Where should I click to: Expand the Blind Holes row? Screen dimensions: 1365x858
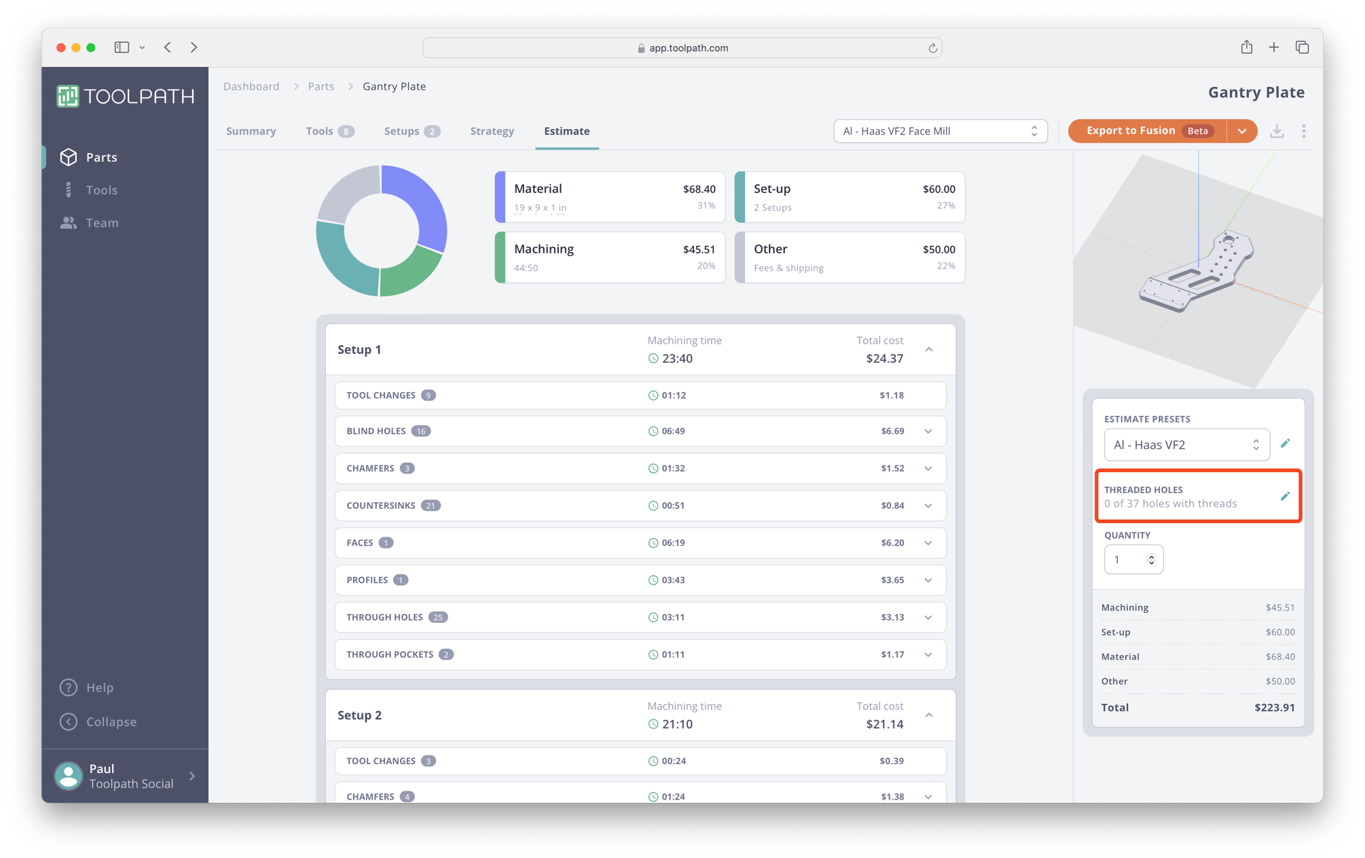click(928, 431)
